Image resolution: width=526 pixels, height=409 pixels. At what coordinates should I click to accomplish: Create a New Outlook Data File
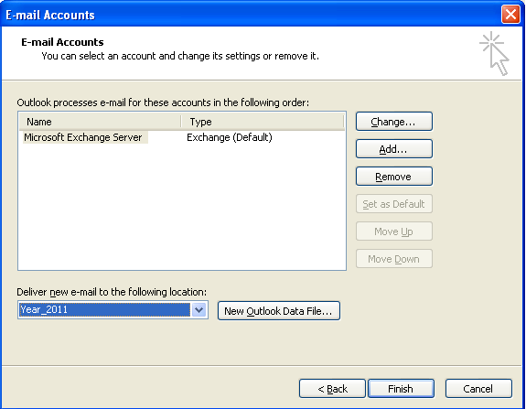point(279,311)
